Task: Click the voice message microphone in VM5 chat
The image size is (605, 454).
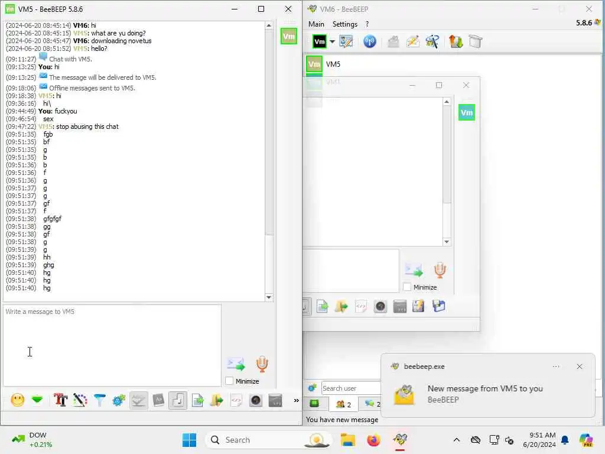Action: point(262,364)
